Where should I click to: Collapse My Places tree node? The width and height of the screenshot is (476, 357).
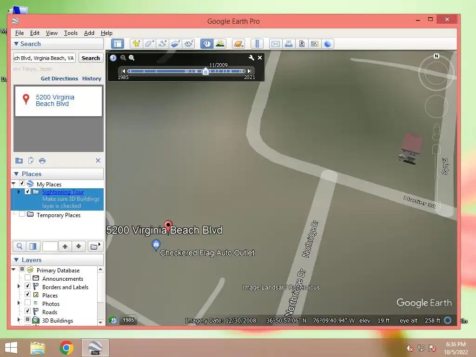(x=13, y=183)
